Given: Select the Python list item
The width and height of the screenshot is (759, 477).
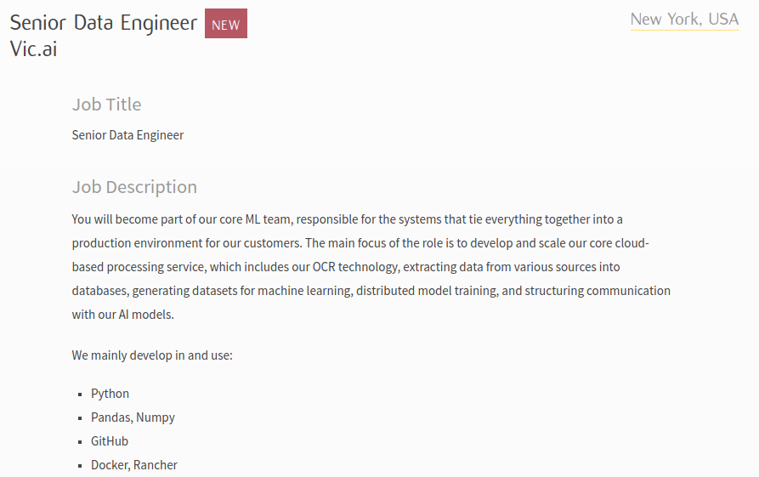Looking at the screenshot, I should 110,394.
